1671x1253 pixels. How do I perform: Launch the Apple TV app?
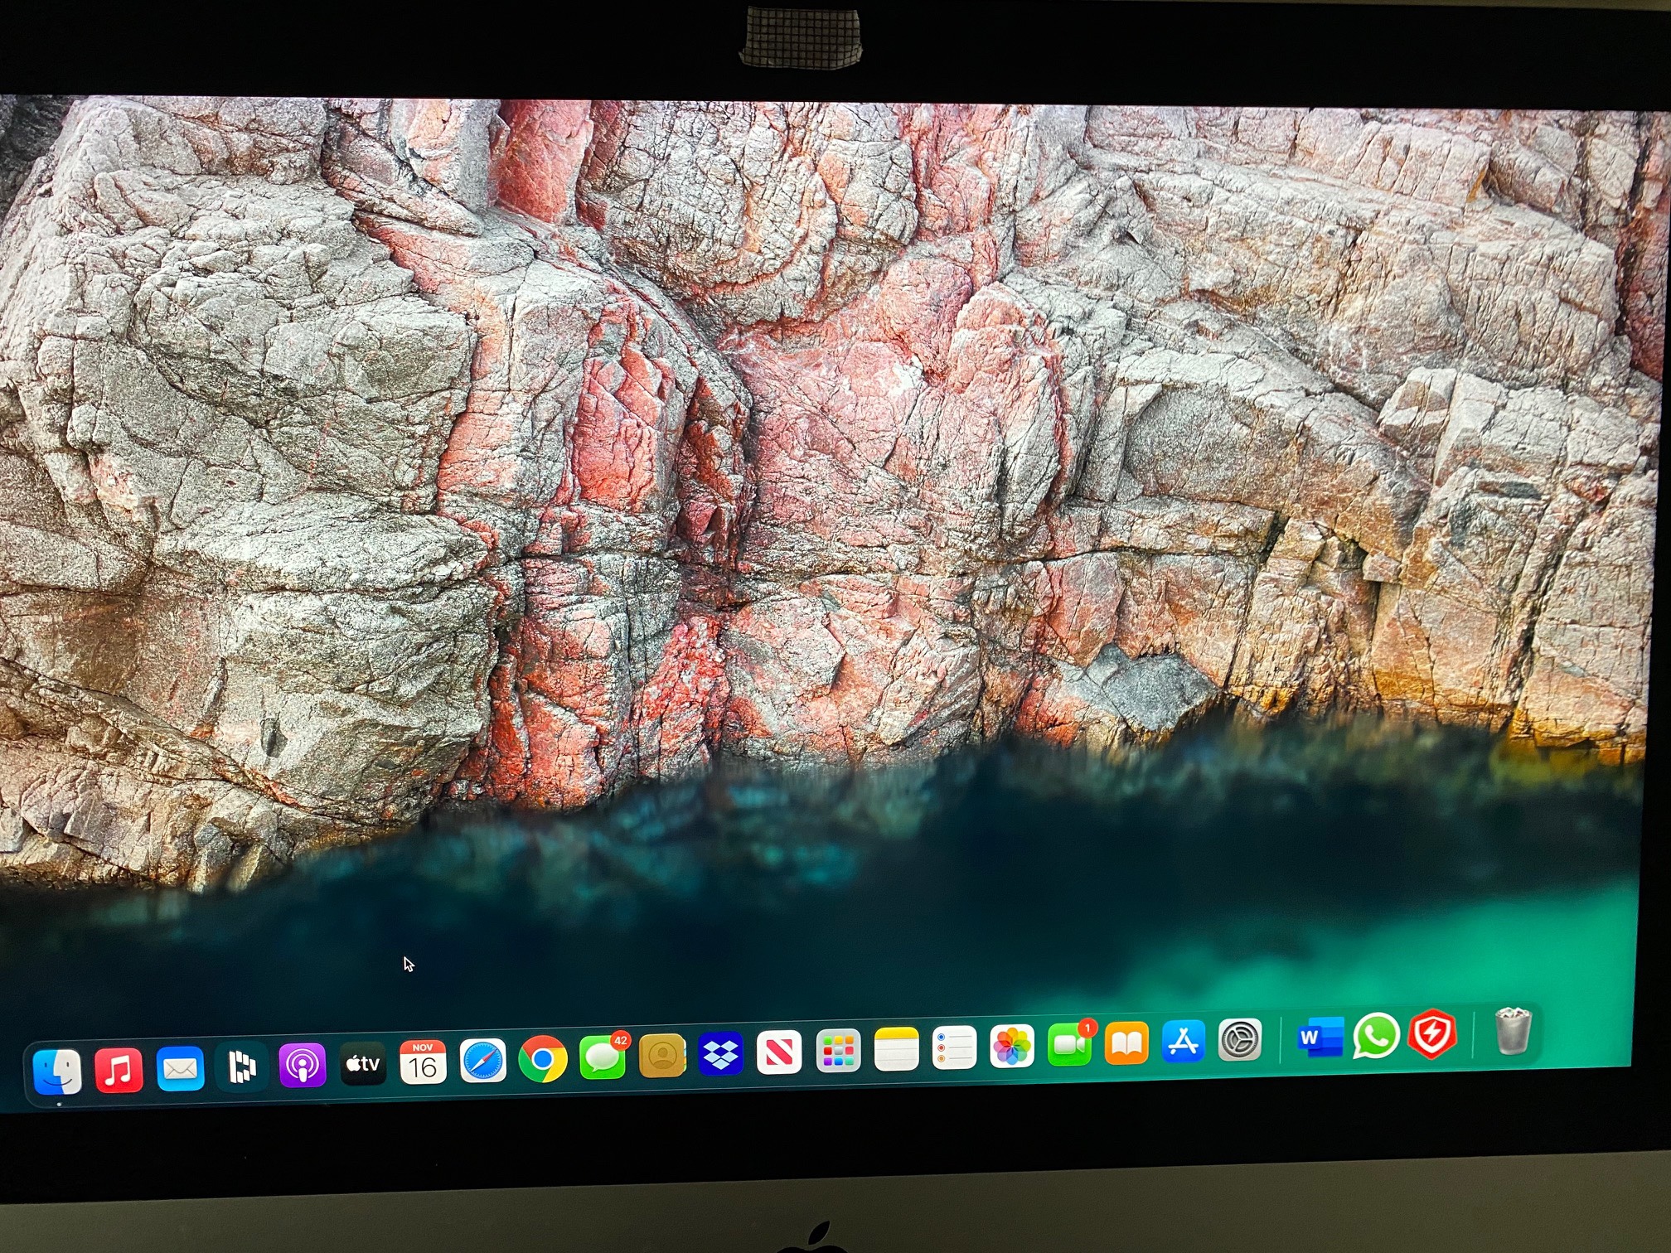click(x=363, y=1063)
